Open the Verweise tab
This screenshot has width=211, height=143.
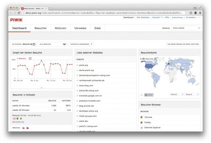click(x=80, y=28)
